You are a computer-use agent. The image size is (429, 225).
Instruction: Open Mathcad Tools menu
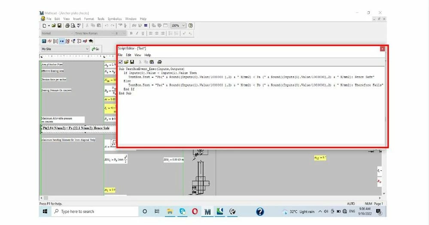[101, 19]
